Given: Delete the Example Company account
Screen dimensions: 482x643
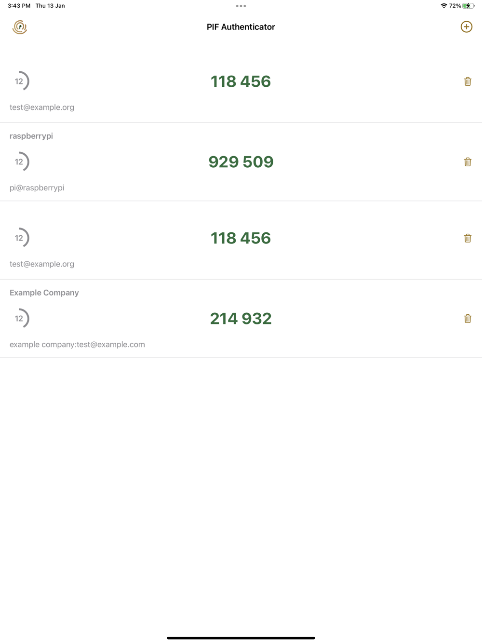Looking at the screenshot, I should click(468, 319).
